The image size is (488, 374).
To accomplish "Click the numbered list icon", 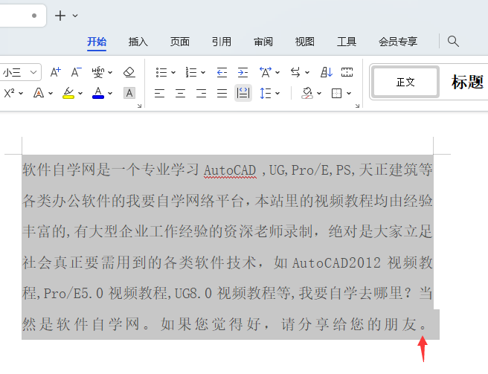I will tap(191, 72).
